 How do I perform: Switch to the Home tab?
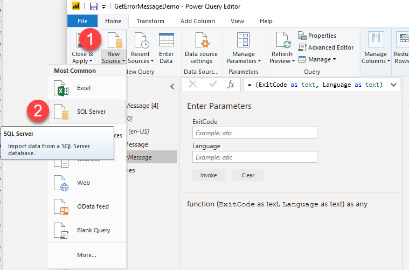tap(113, 21)
